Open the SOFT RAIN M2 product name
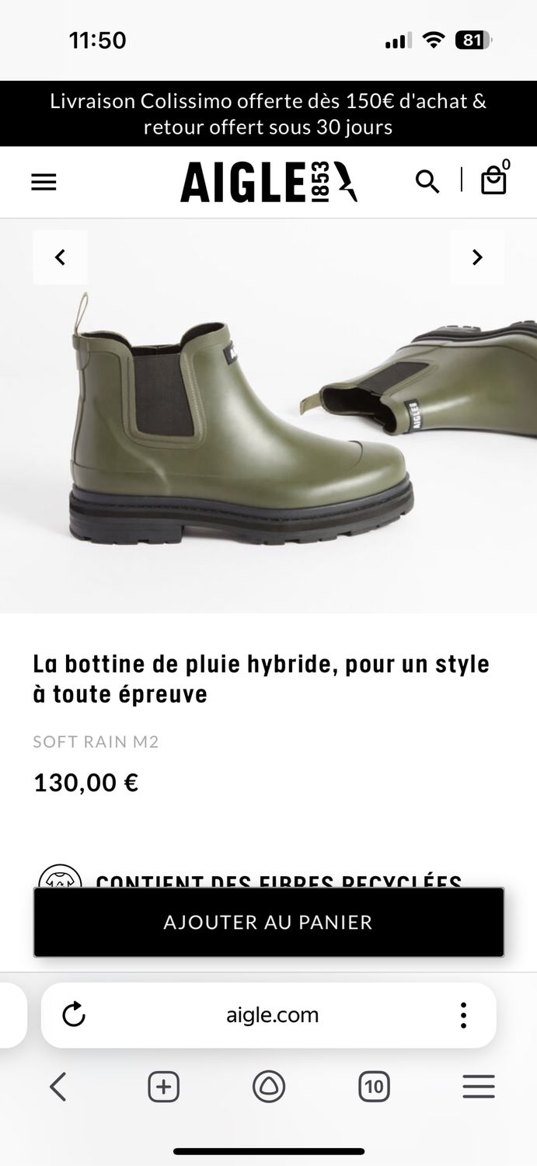537x1166 pixels. click(x=96, y=742)
